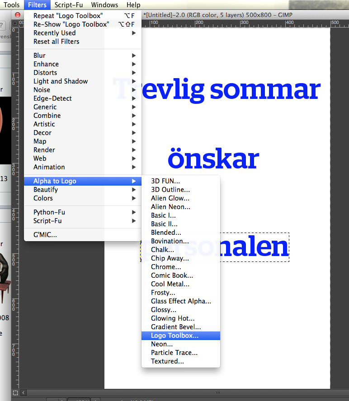The height and width of the screenshot is (401, 349).
Task: Open the Help menu
Action: [133, 5]
